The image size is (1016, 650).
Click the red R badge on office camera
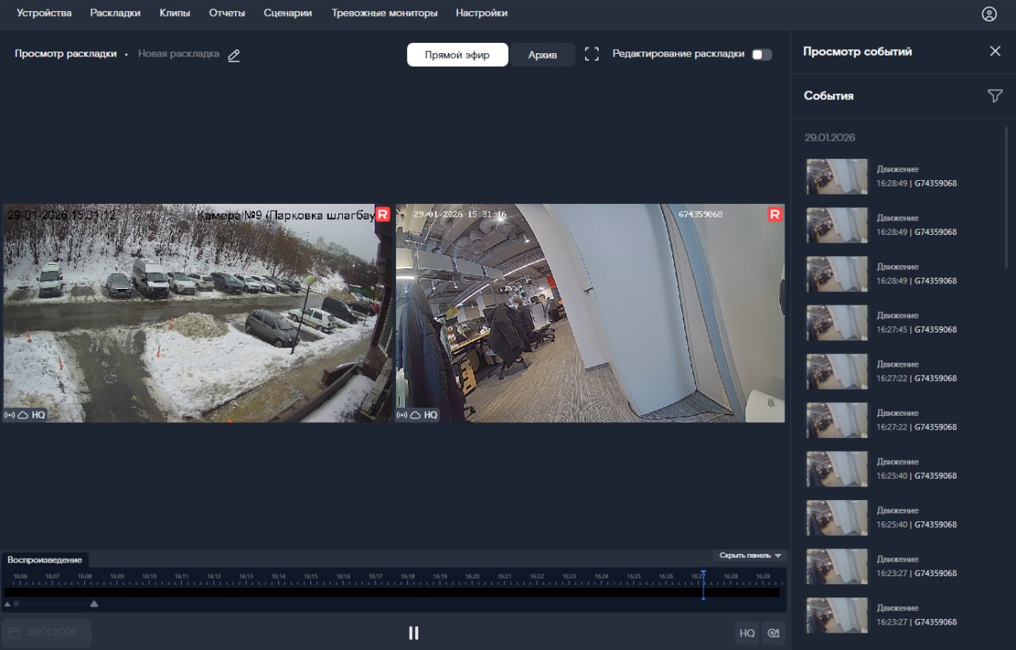pos(775,213)
